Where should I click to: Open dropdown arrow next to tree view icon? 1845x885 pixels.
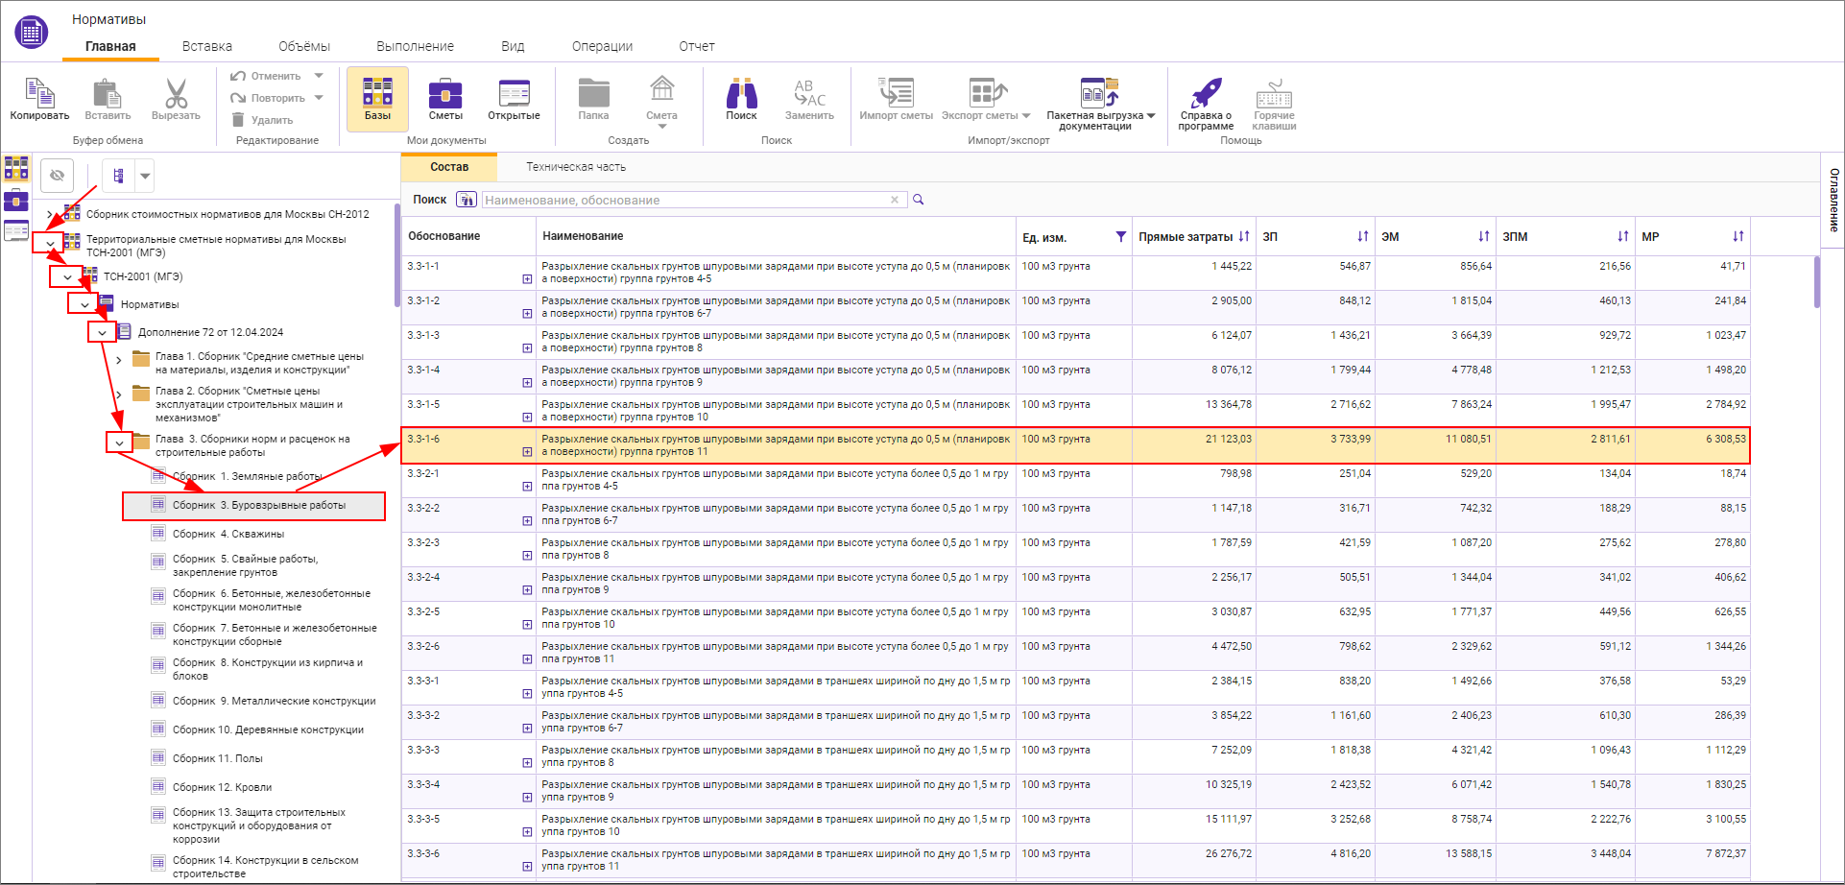pos(145,176)
